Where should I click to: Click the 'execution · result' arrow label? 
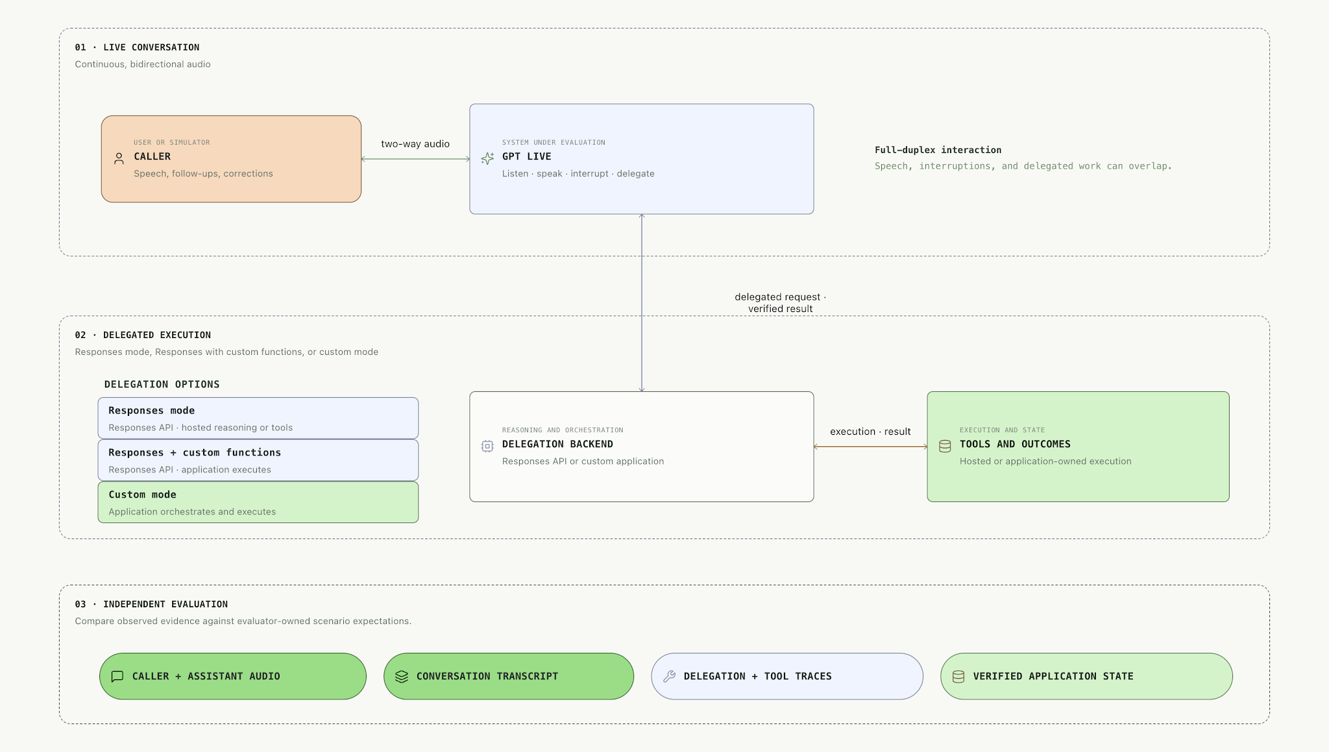[870, 431]
